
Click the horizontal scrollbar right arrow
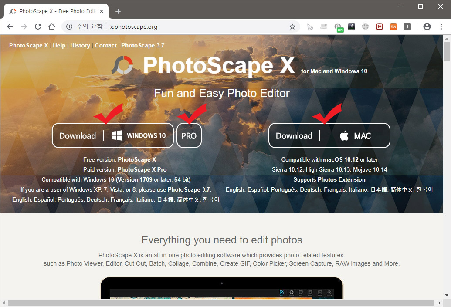pyautogui.click(x=440, y=303)
